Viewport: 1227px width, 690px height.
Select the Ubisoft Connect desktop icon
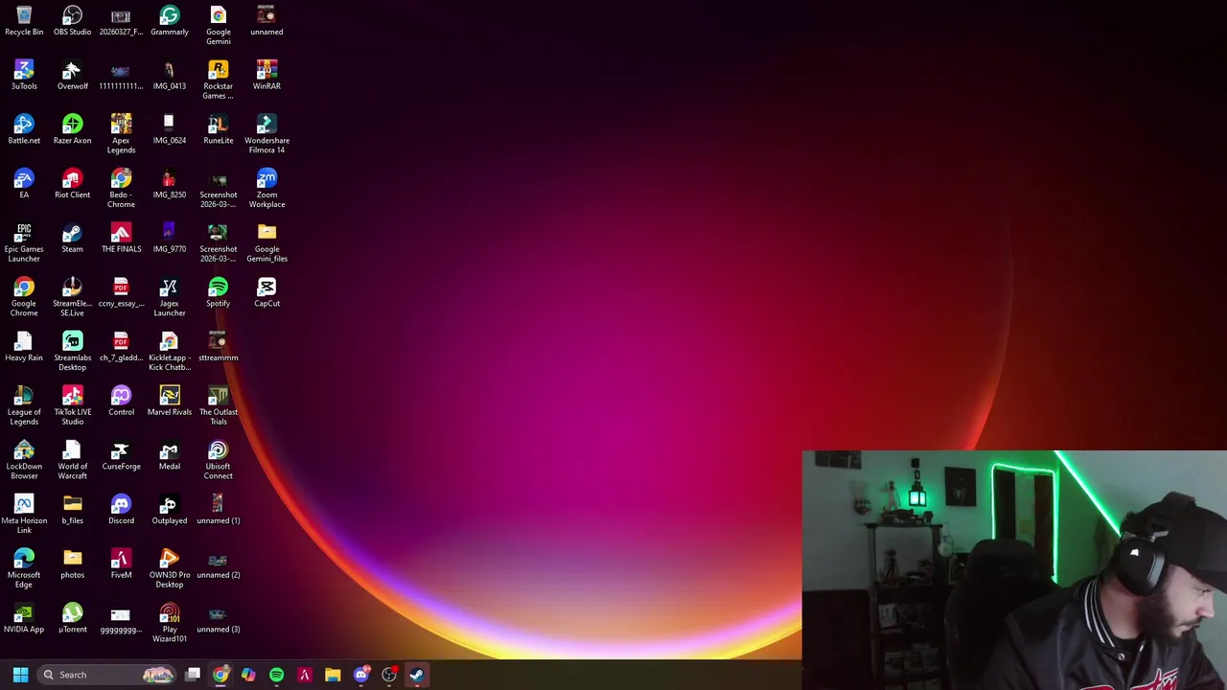(x=219, y=460)
